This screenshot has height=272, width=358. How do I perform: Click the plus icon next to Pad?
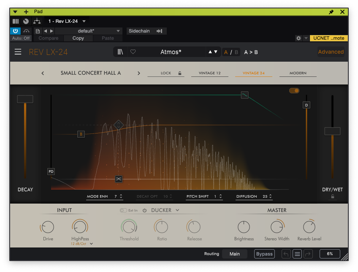[x=26, y=12]
